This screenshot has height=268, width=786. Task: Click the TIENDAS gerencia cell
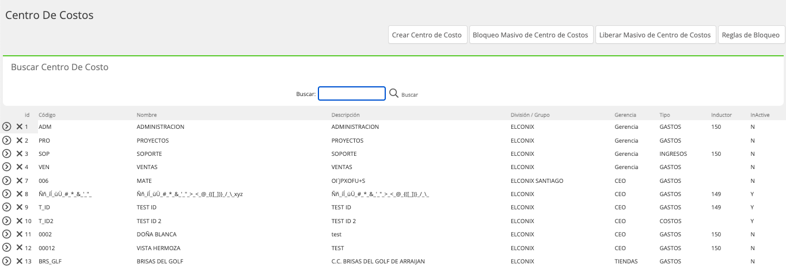pyautogui.click(x=626, y=261)
